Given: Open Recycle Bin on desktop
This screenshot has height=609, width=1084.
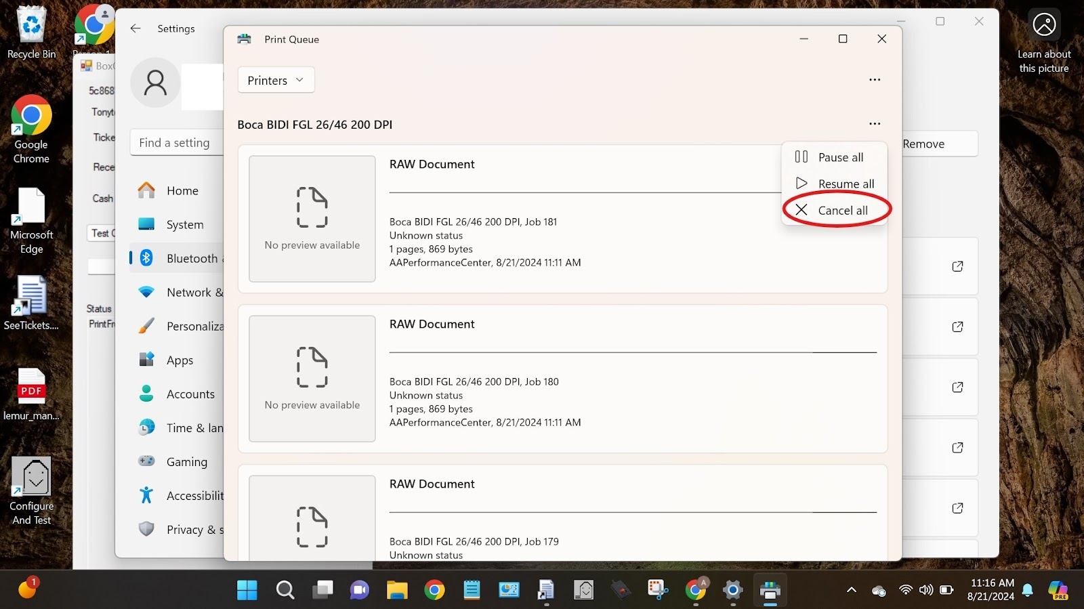Looking at the screenshot, I should 31,33.
